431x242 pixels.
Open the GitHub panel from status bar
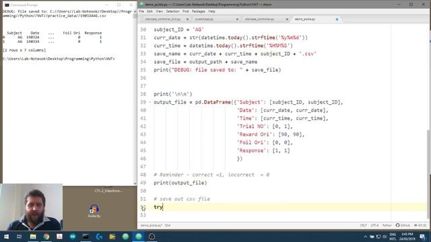pos(403,225)
